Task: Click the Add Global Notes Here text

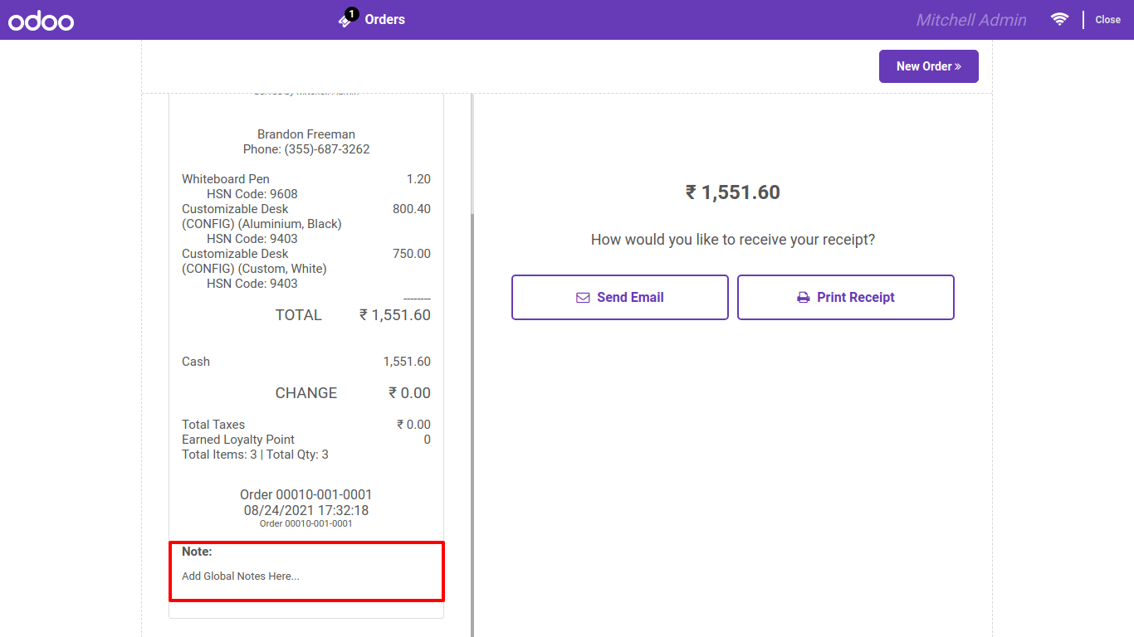Action: (x=241, y=576)
